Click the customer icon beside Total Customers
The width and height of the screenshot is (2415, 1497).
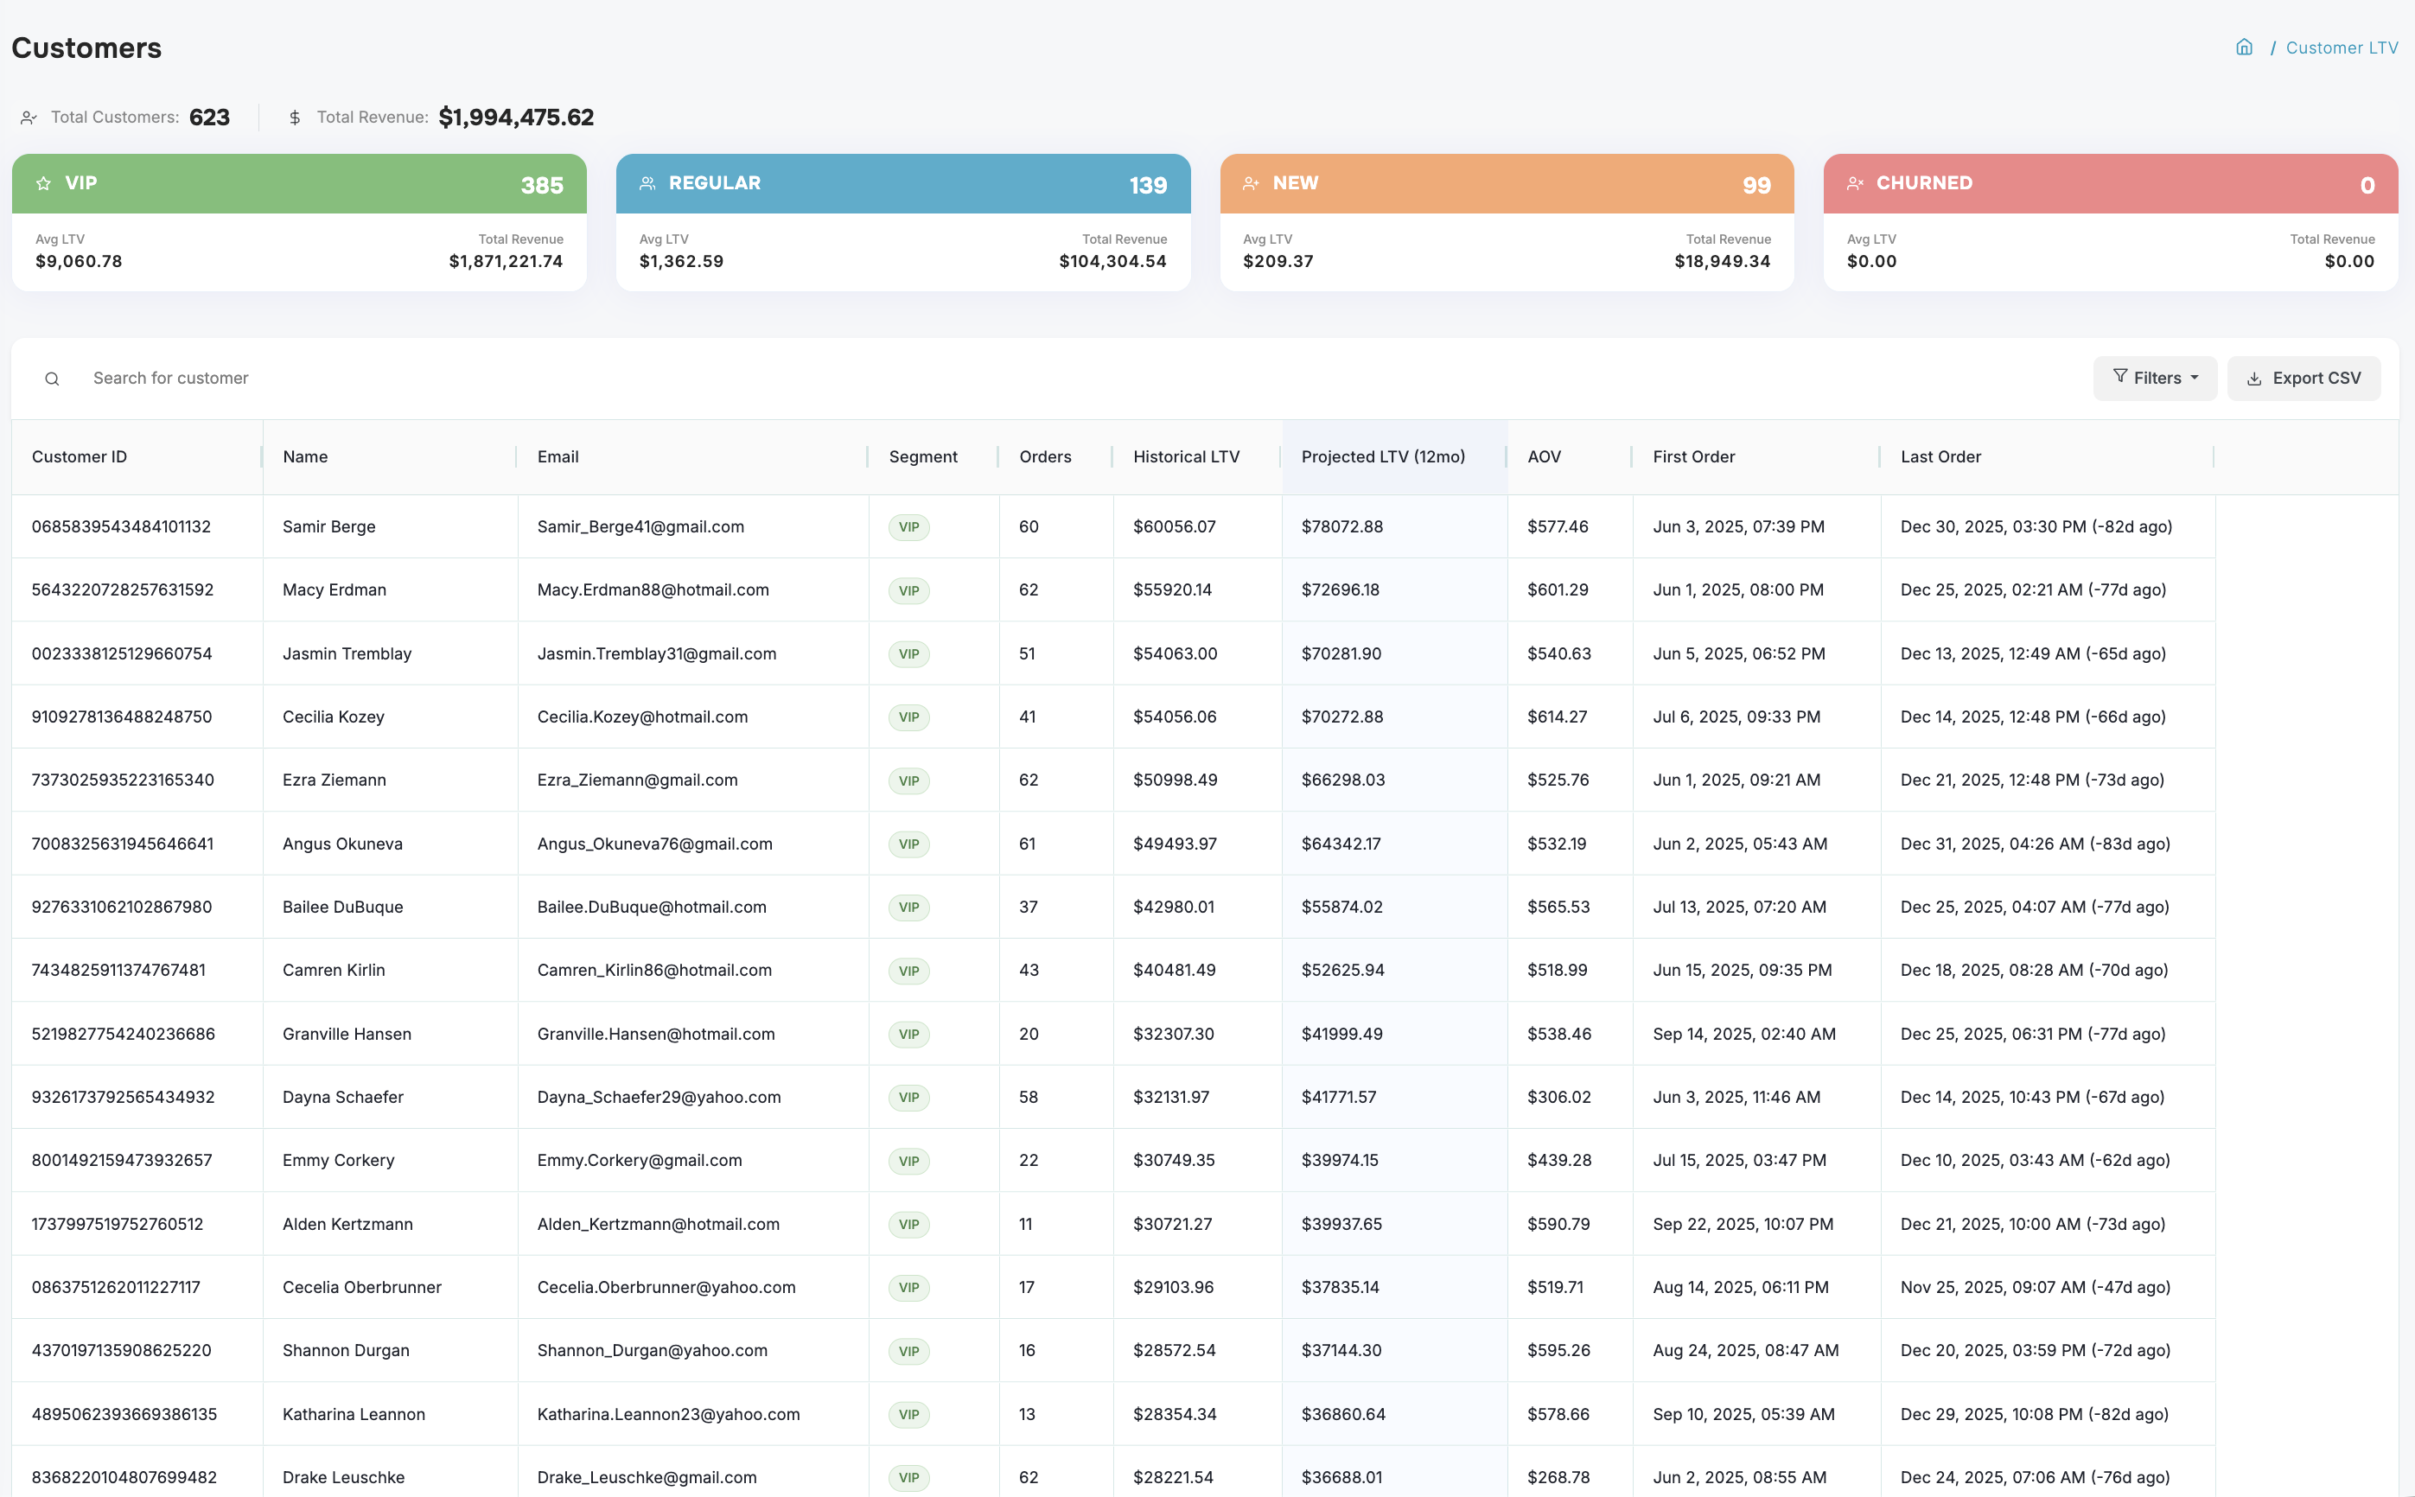tap(29, 117)
